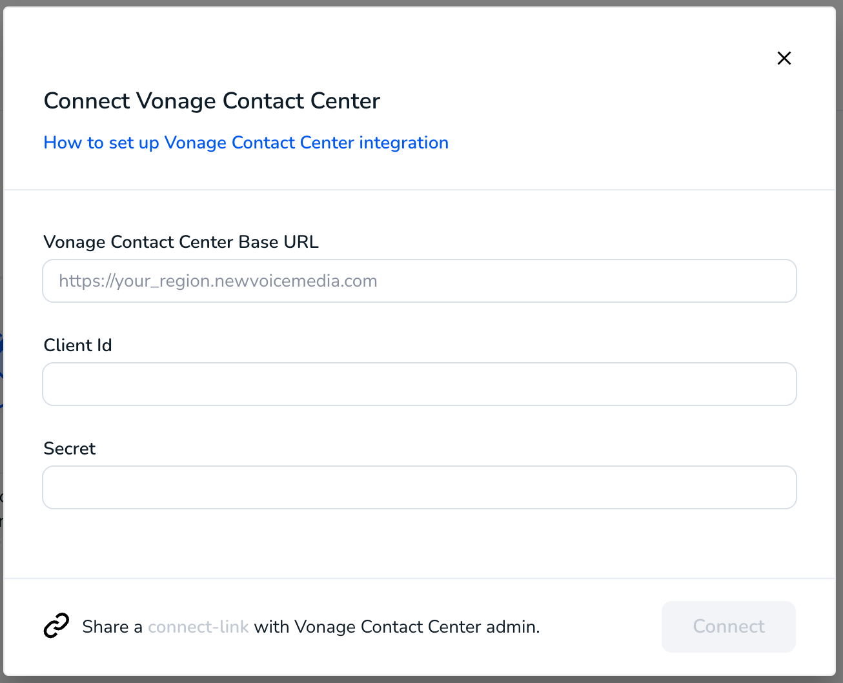Open the Vonage integration setup guide link
The image size is (843, 683).
246,143
